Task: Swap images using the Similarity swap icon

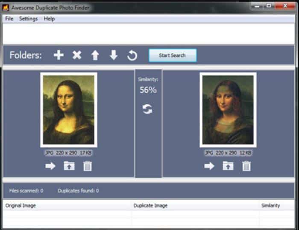Action: tap(147, 109)
